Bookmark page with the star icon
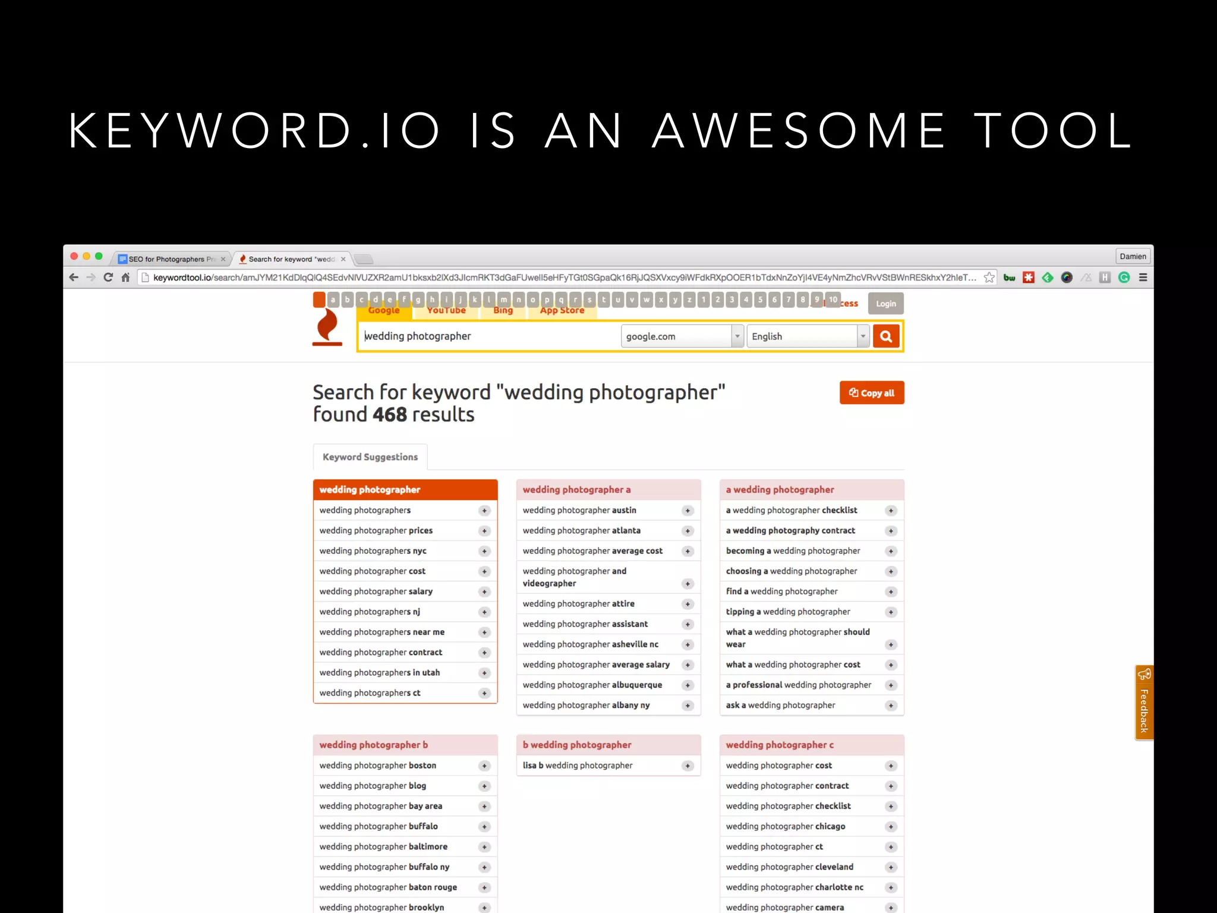The height and width of the screenshot is (913, 1217). [x=989, y=278]
